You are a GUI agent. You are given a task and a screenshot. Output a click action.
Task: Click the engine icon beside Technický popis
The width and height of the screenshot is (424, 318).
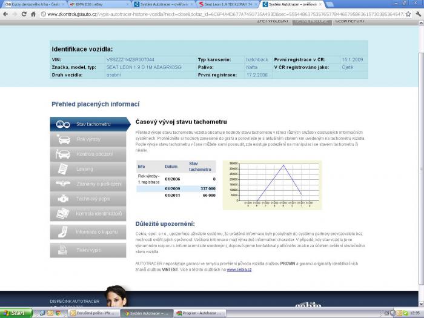tap(63, 199)
